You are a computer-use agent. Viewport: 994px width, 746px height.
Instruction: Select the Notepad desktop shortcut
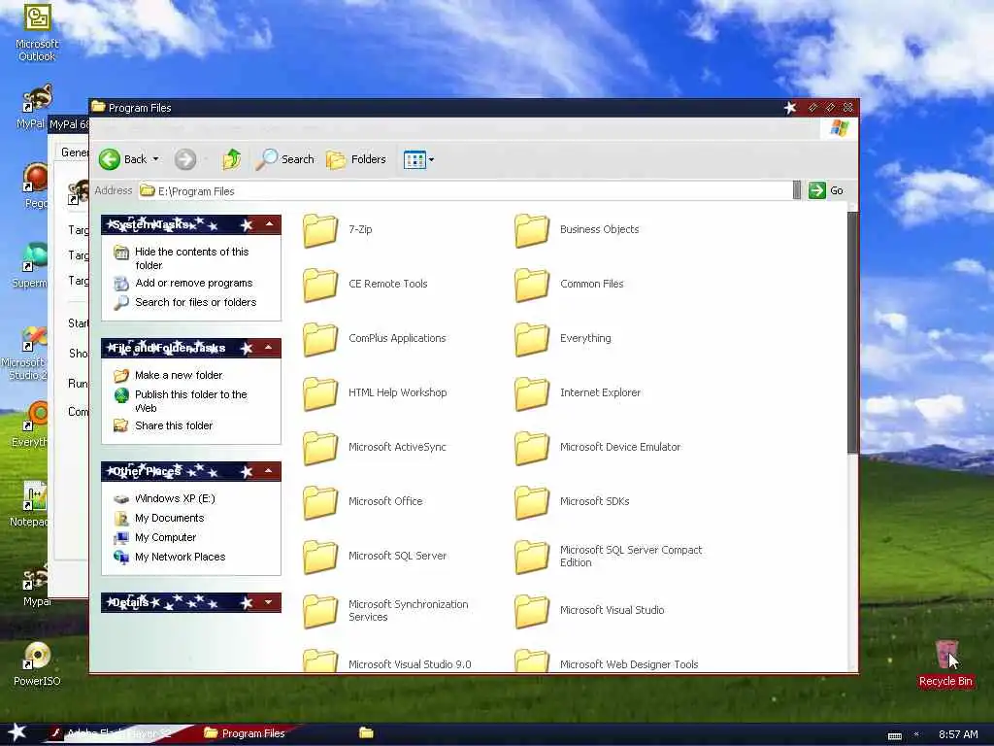(28, 504)
